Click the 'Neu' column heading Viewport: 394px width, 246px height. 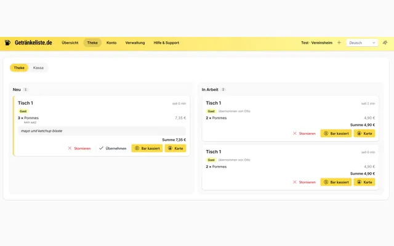(x=17, y=90)
